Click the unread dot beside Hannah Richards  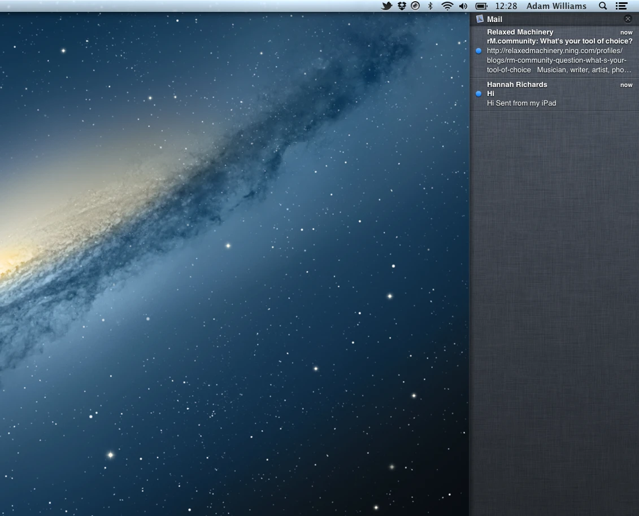point(479,94)
